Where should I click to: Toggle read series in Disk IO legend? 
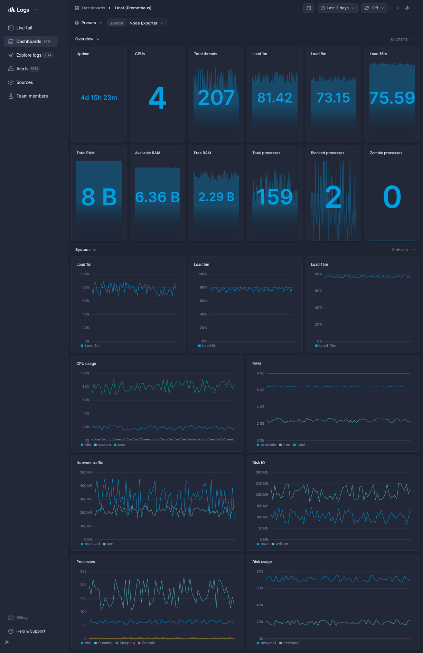tap(263, 544)
